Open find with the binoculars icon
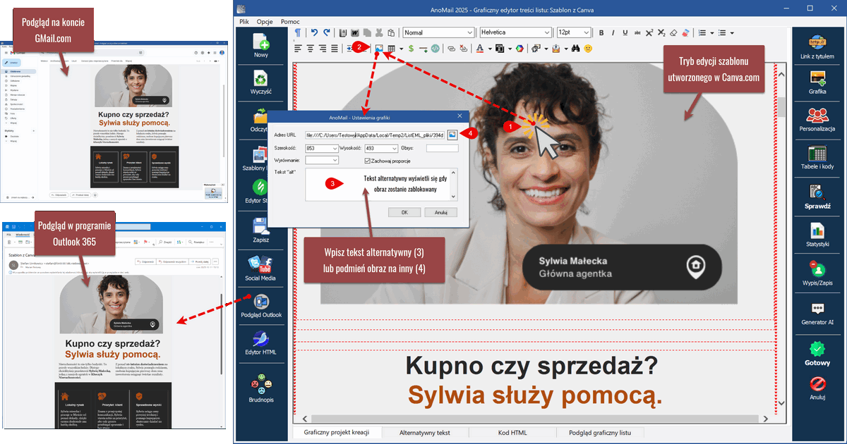847x444 pixels. (576, 49)
